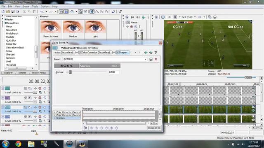Delete preset with red X icon
Screen dimensions: 264x148
156,59
